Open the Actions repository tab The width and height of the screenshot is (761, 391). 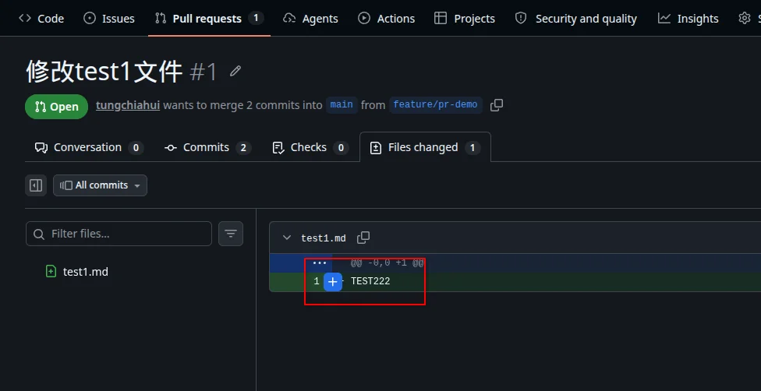coord(386,19)
